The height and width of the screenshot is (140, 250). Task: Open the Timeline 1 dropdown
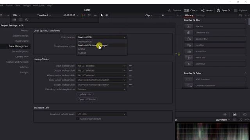(44, 15)
